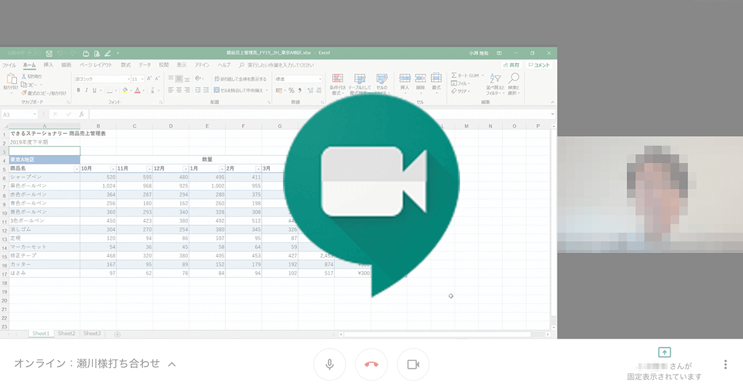Screen dimensions: 743x390
Task: Toggle the Excel AutoSave switch
Action: pyautogui.click(x=33, y=53)
